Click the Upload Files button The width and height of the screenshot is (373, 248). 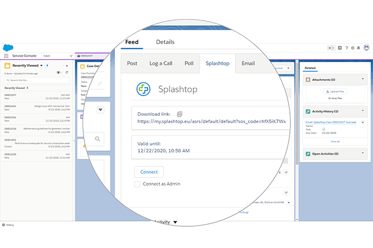point(335,91)
